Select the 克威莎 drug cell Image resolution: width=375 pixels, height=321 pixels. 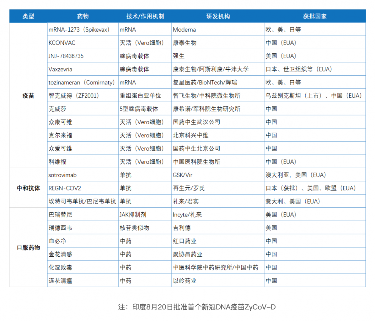(83, 109)
